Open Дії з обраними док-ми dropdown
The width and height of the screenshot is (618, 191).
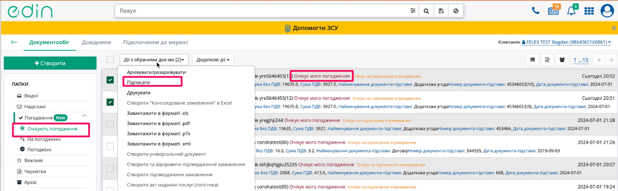(154, 60)
